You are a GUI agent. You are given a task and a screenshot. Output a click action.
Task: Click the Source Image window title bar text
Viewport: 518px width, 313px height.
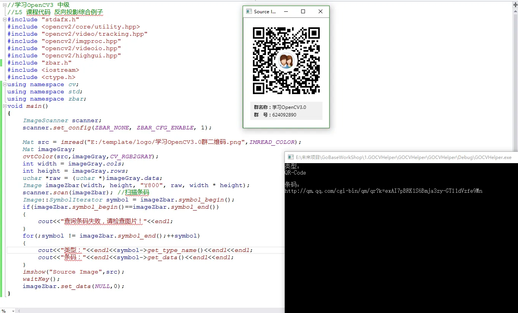[265, 11]
